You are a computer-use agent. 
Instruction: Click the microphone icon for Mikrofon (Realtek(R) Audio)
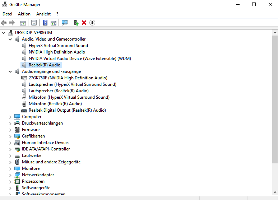tap(24, 104)
